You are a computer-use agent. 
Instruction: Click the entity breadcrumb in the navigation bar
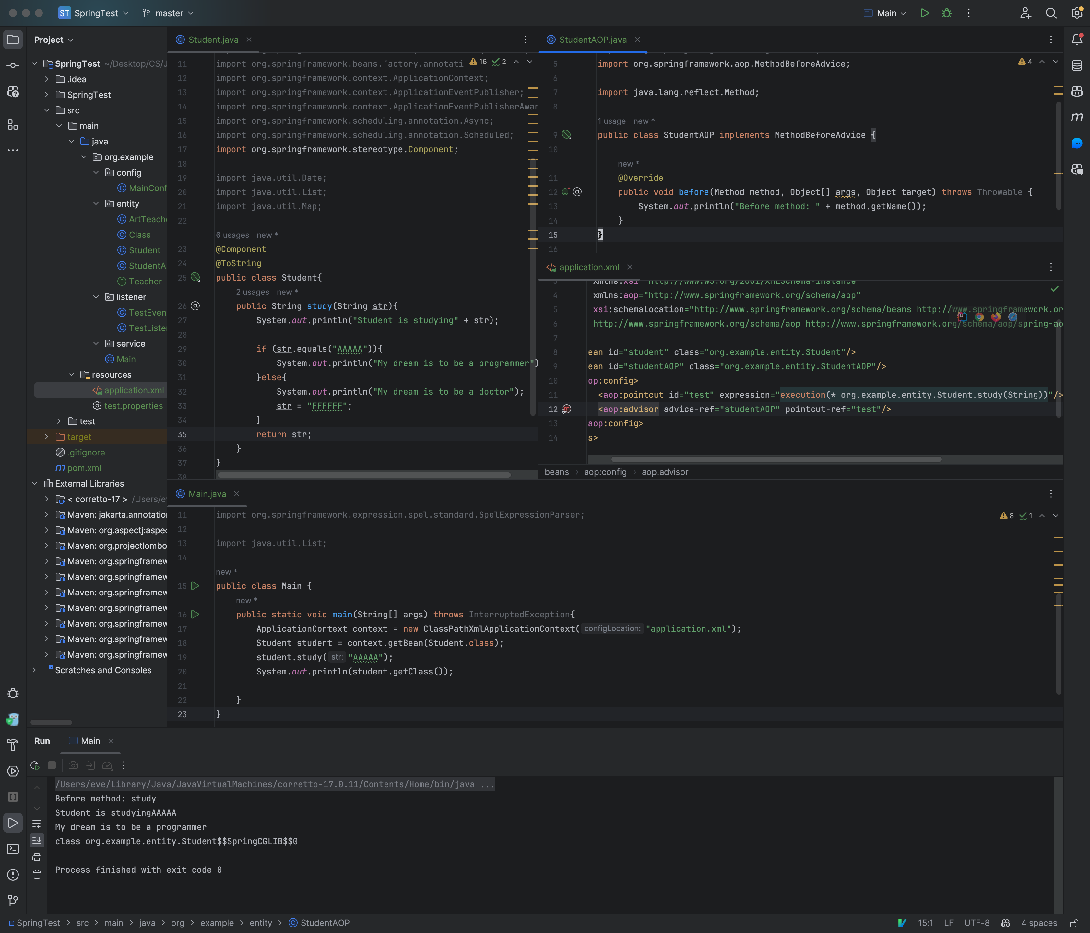tap(261, 923)
